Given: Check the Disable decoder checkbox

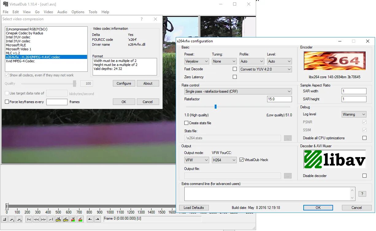Looking at the screenshot, I should [x=364, y=176].
